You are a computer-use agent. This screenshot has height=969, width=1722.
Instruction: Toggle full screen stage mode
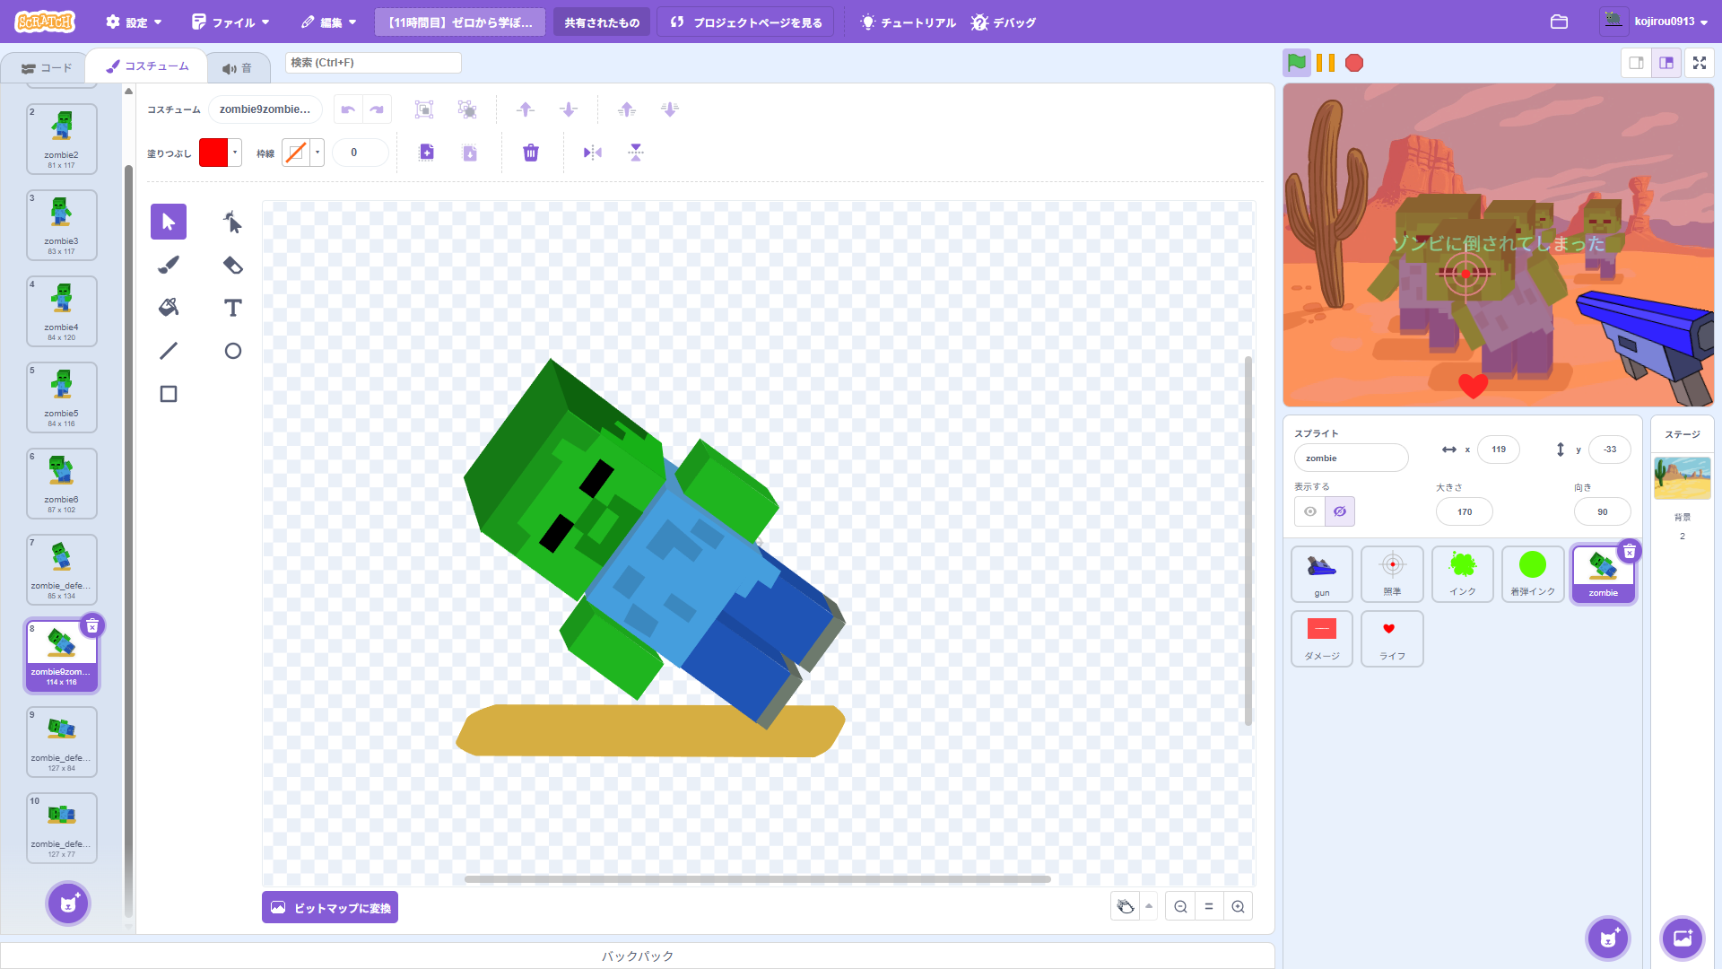(x=1699, y=63)
